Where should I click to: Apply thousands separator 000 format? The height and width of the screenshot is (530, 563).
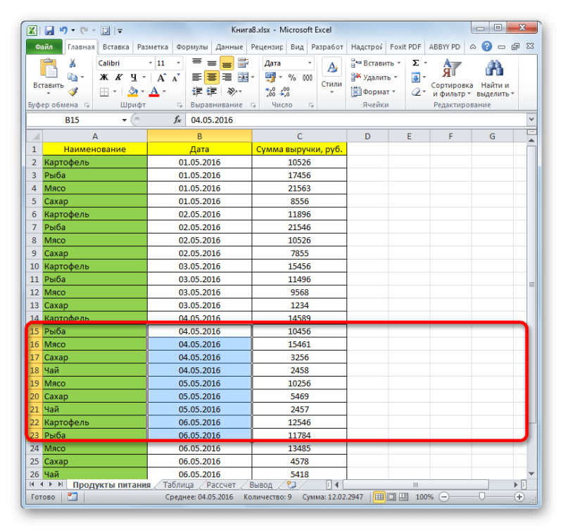[x=308, y=77]
